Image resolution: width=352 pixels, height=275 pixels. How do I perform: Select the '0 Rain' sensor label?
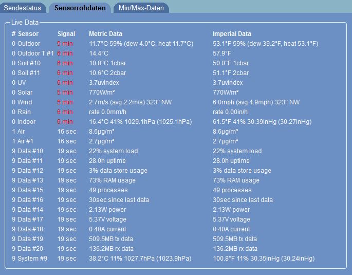[x=22, y=112]
